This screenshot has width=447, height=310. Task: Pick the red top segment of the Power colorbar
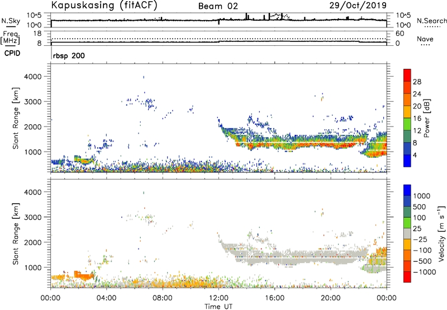[x=407, y=75]
